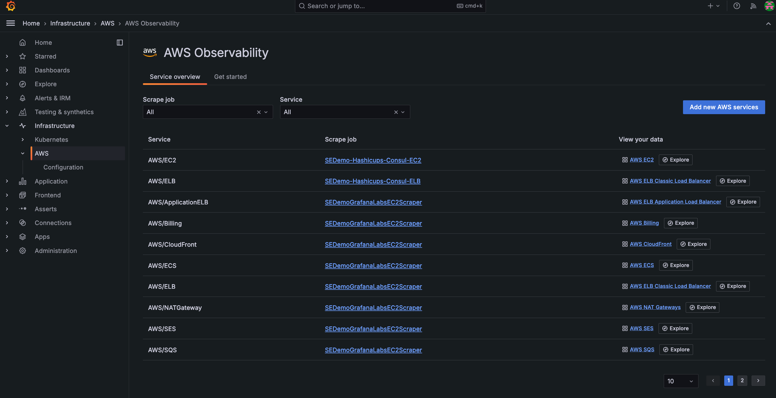Click the Asserts icon in the sidebar

tap(23, 209)
